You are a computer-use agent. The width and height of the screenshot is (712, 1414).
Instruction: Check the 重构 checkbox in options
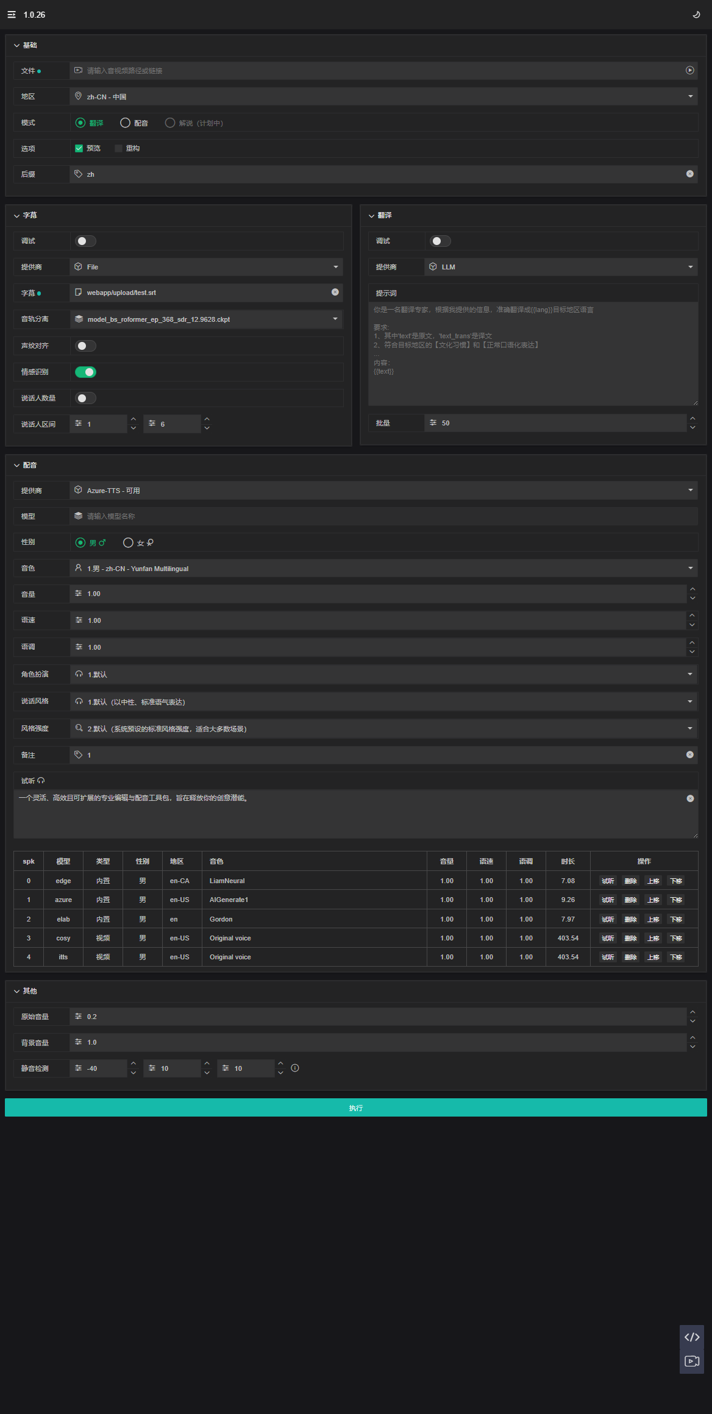pos(119,149)
